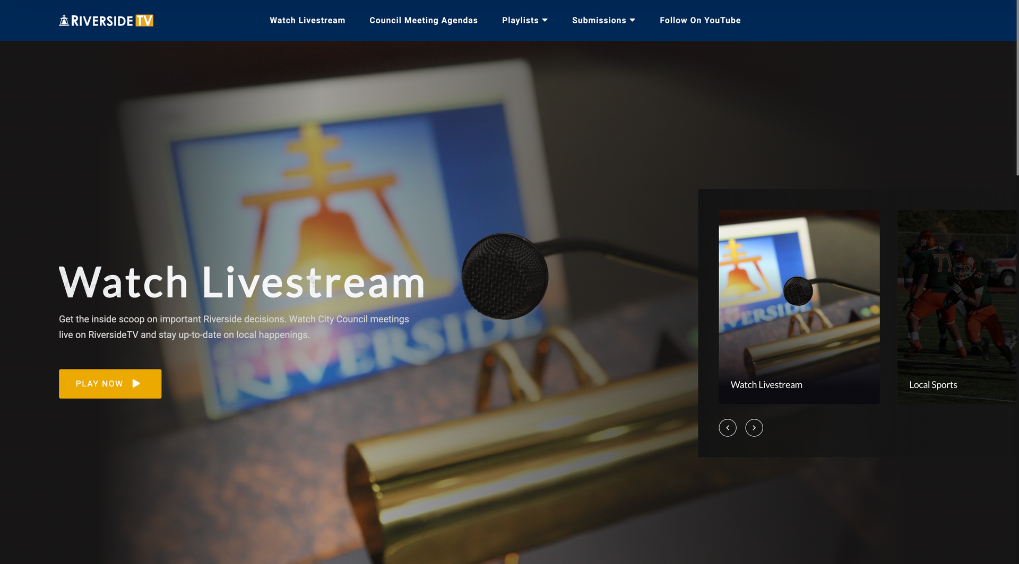Open Council Meeting Agendas from the navbar
Screen dimensions: 1019x564
(x=424, y=20)
